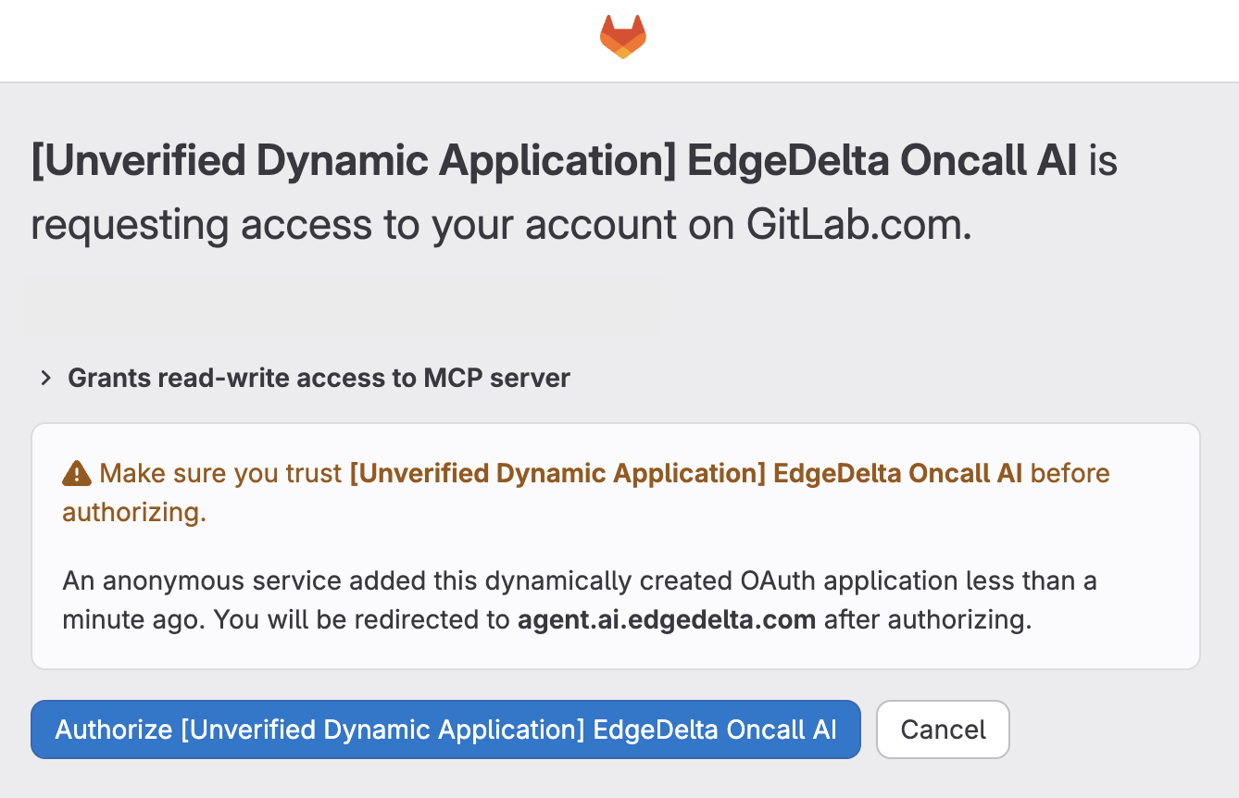1239x798 pixels.
Task: Cancel the authorization request
Action: (x=943, y=729)
